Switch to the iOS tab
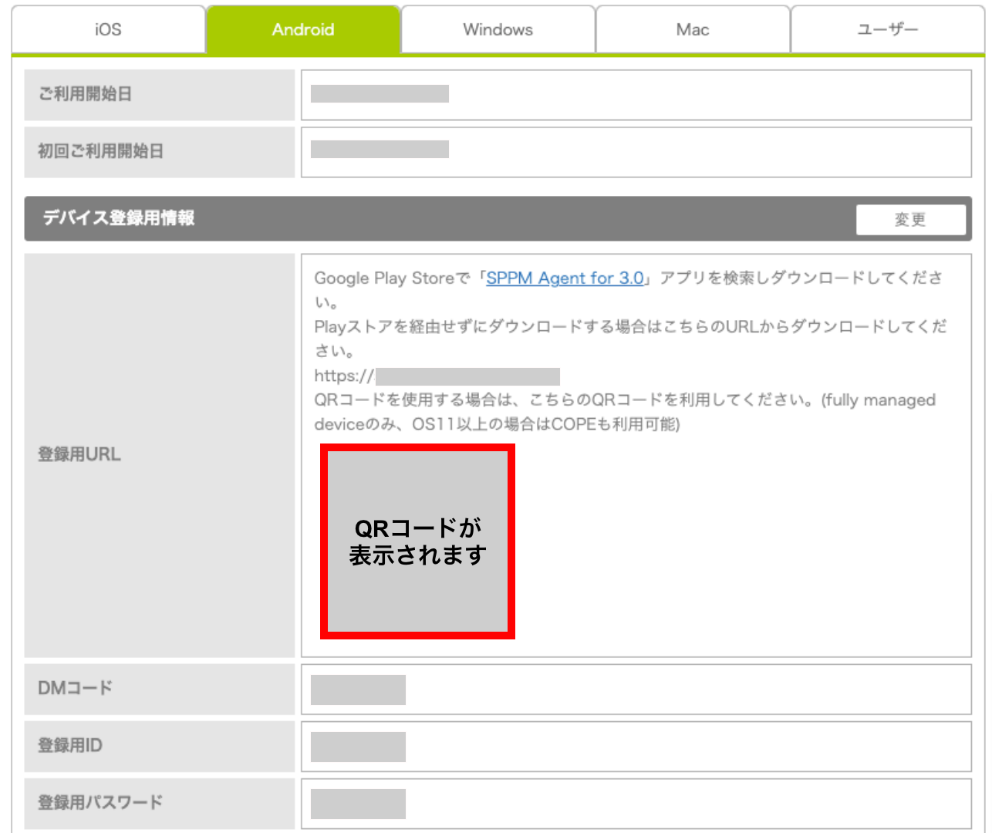Screen dimensions: 992x833 coord(108,30)
